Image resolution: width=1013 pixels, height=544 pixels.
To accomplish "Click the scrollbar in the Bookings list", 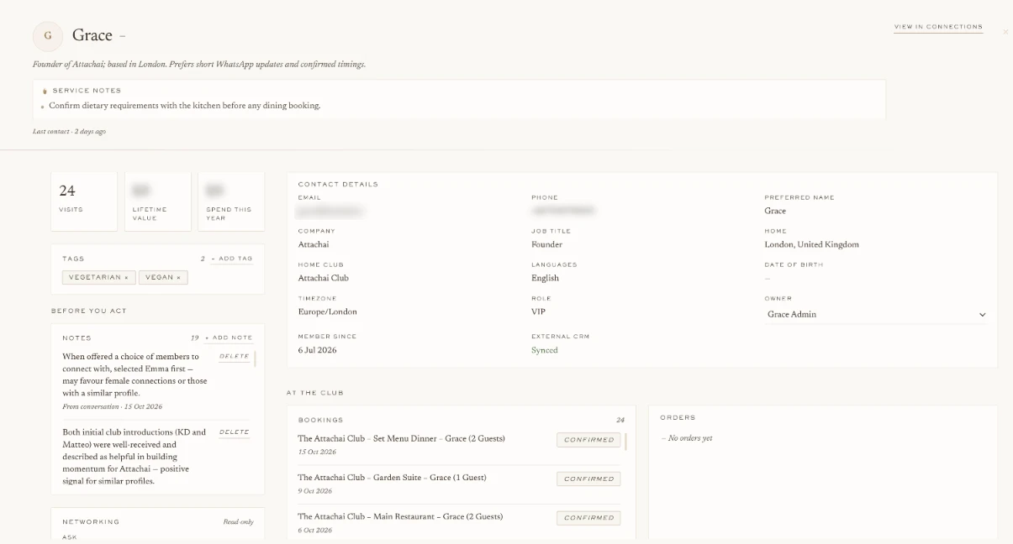I will 626,442.
